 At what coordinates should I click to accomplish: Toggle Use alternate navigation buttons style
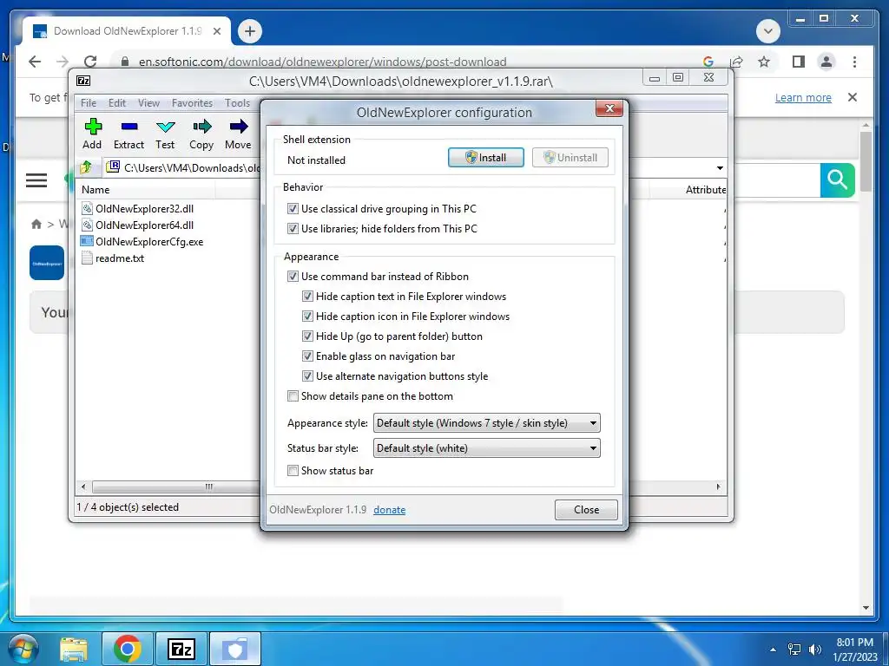pos(307,376)
